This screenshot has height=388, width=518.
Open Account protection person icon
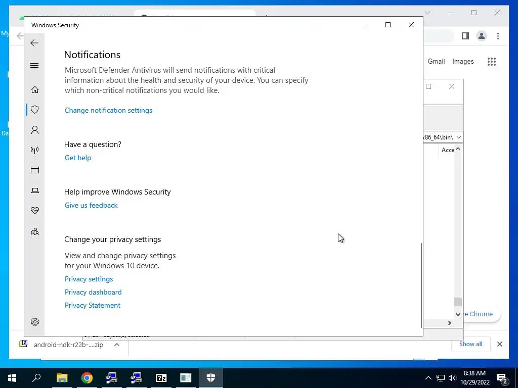(x=35, y=130)
